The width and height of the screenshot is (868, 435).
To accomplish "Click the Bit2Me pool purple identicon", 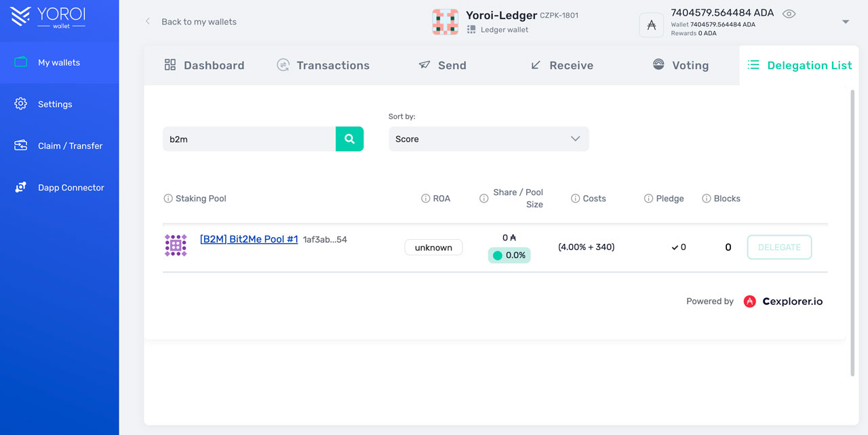I will click(176, 245).
